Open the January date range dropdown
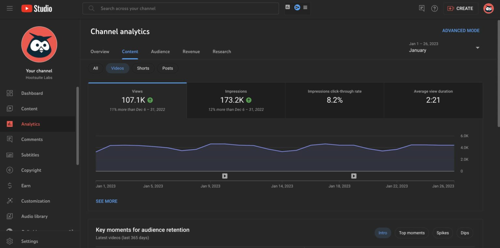Viewport: 500px width, 248px height. pyautogui.click(x=445, y=48)
